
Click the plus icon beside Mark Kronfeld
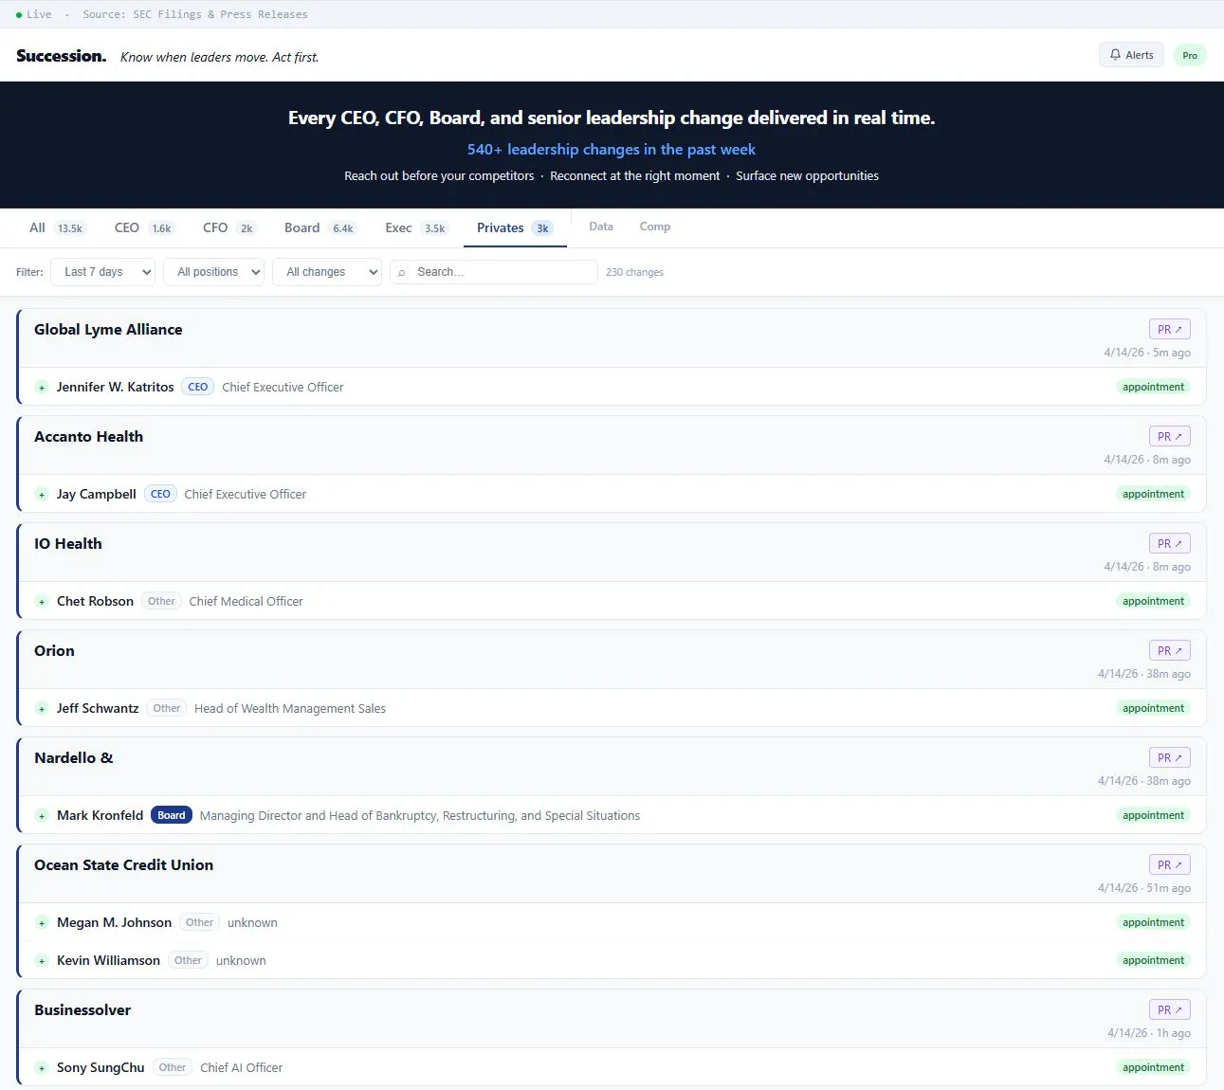pyautogui.click(x=42, y=815)
